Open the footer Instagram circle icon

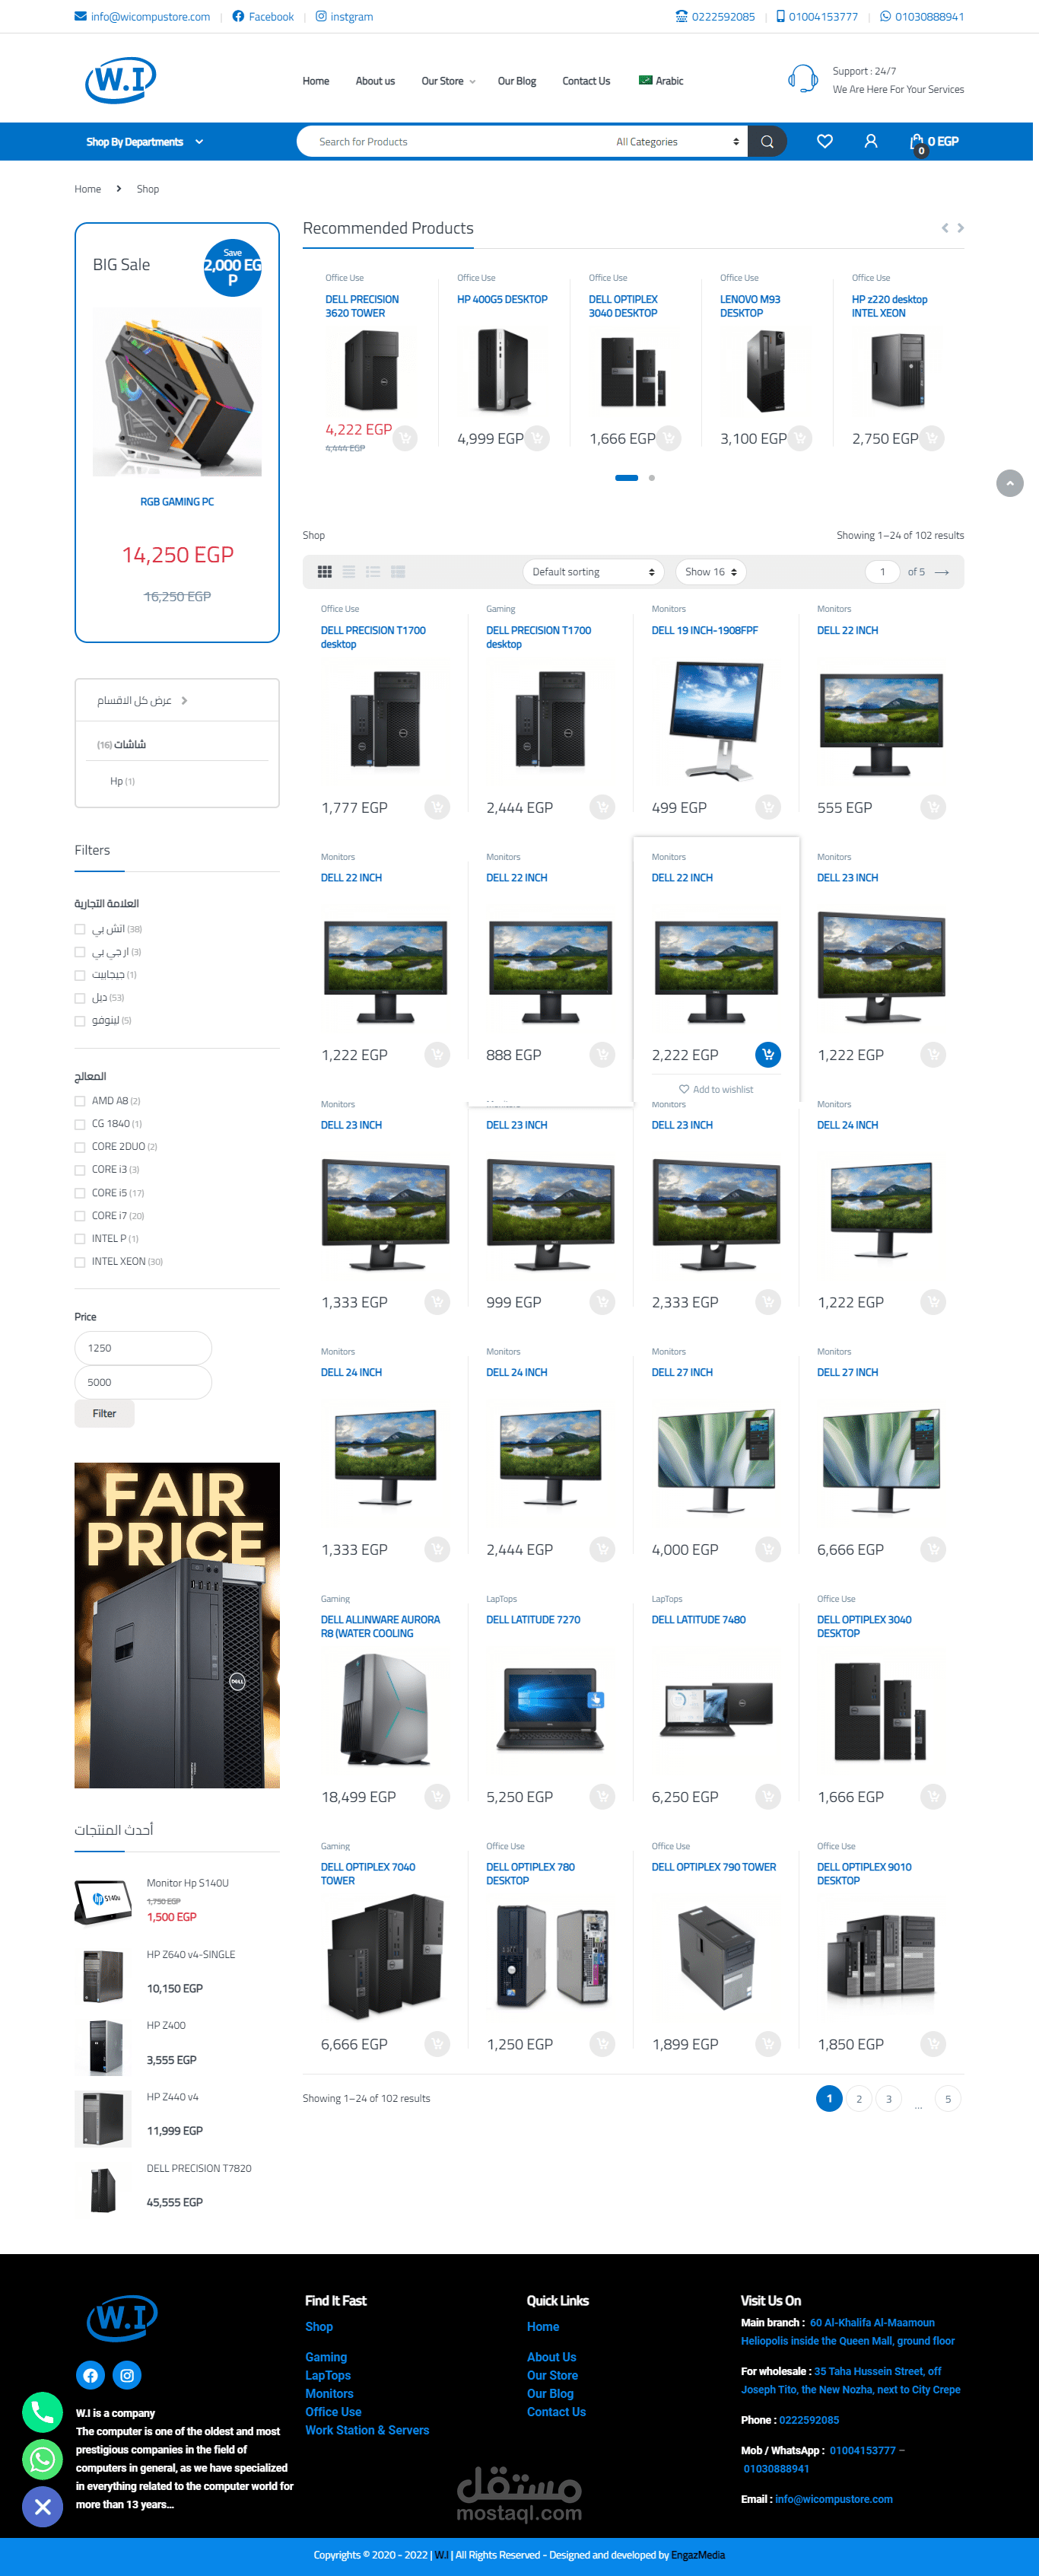pyautogui.click(x=127, y=2375)
